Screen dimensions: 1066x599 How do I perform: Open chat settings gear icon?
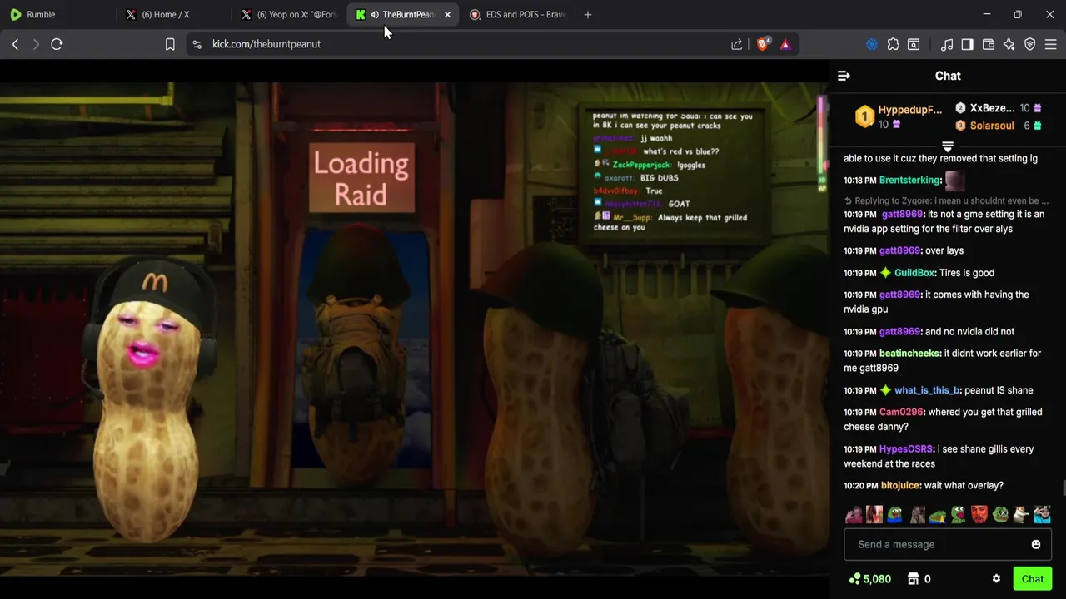996,579
